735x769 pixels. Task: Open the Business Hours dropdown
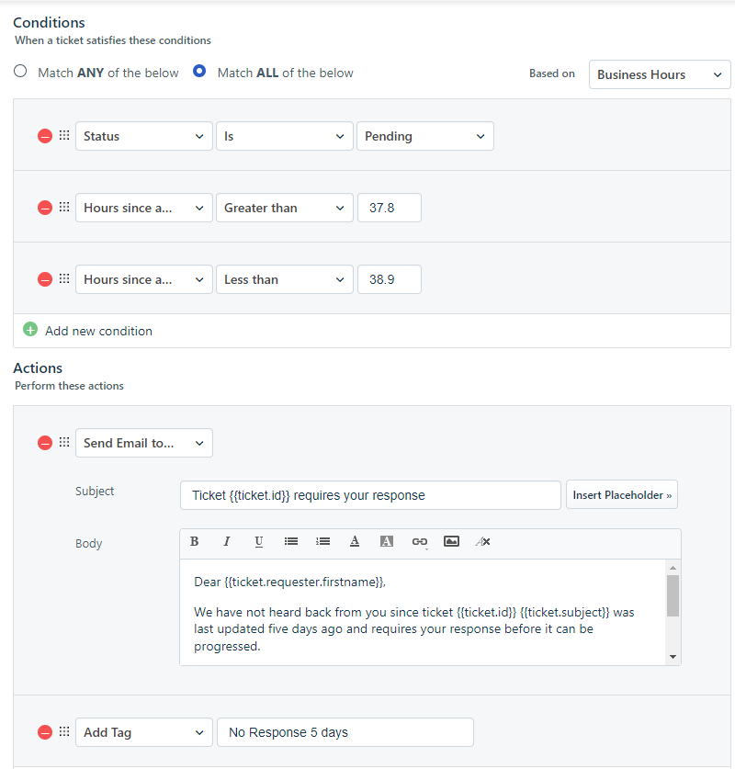click(660, 74)
